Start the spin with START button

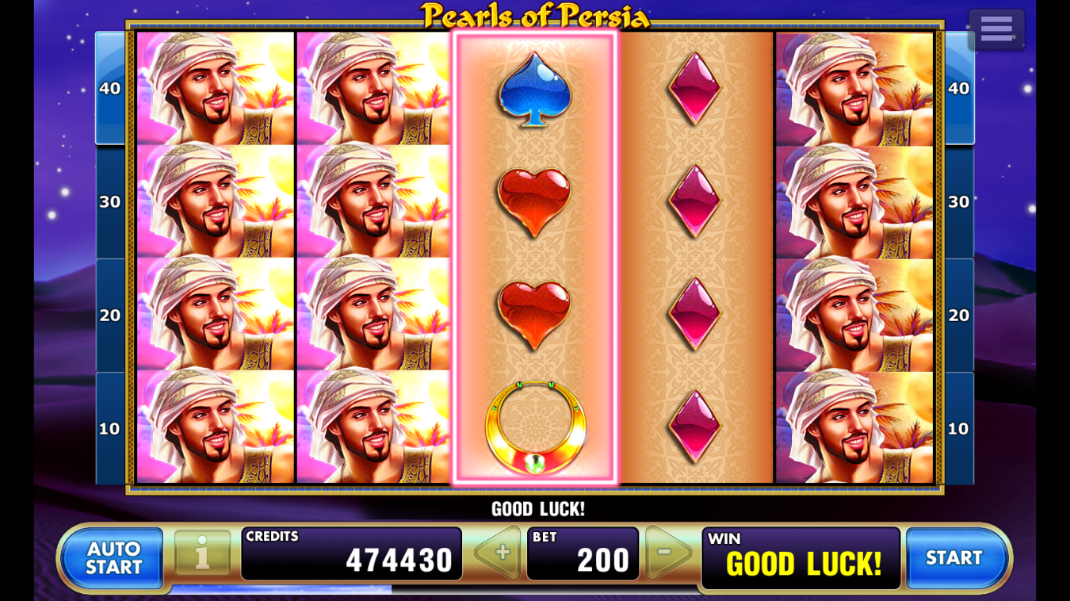[956, 557]
